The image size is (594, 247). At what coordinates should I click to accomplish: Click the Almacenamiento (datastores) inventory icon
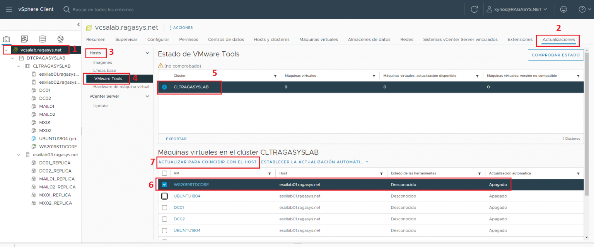click(42, 39)
